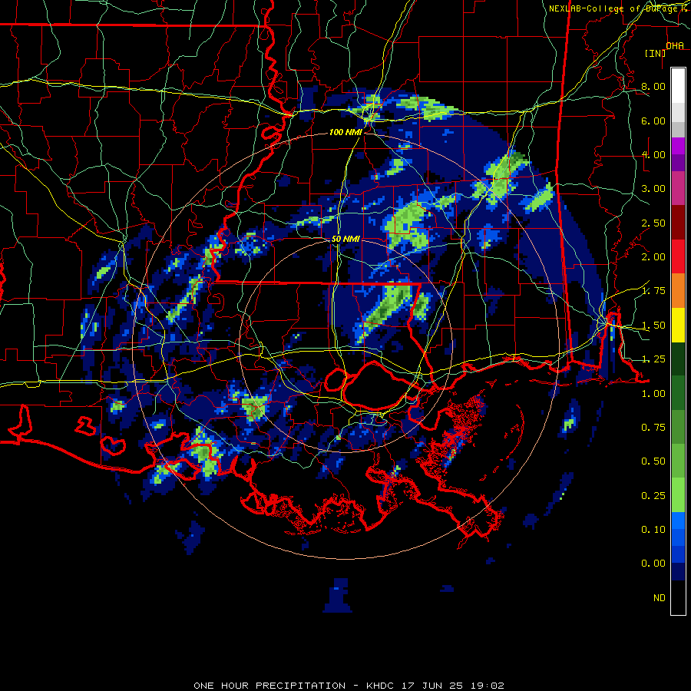Click the '0.50' legend label

point(653,461)
